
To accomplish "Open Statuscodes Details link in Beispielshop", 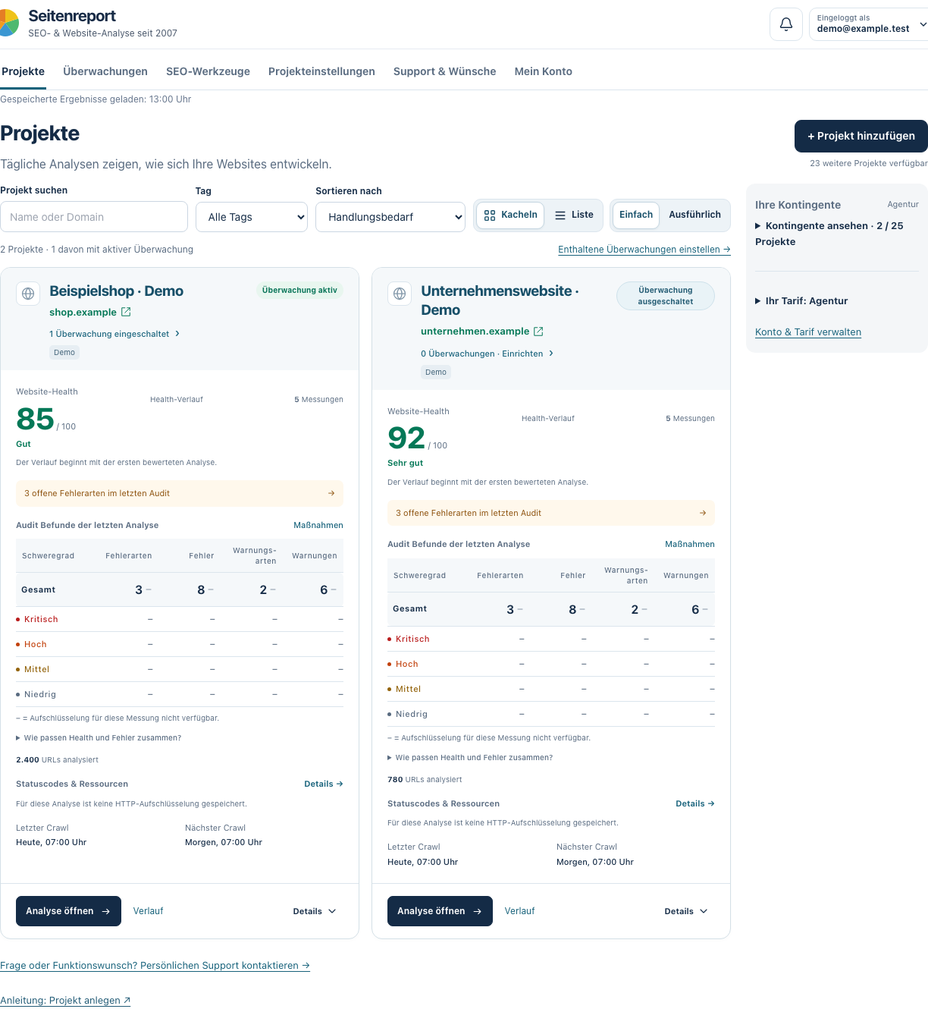I will click(x=324, y=784).
